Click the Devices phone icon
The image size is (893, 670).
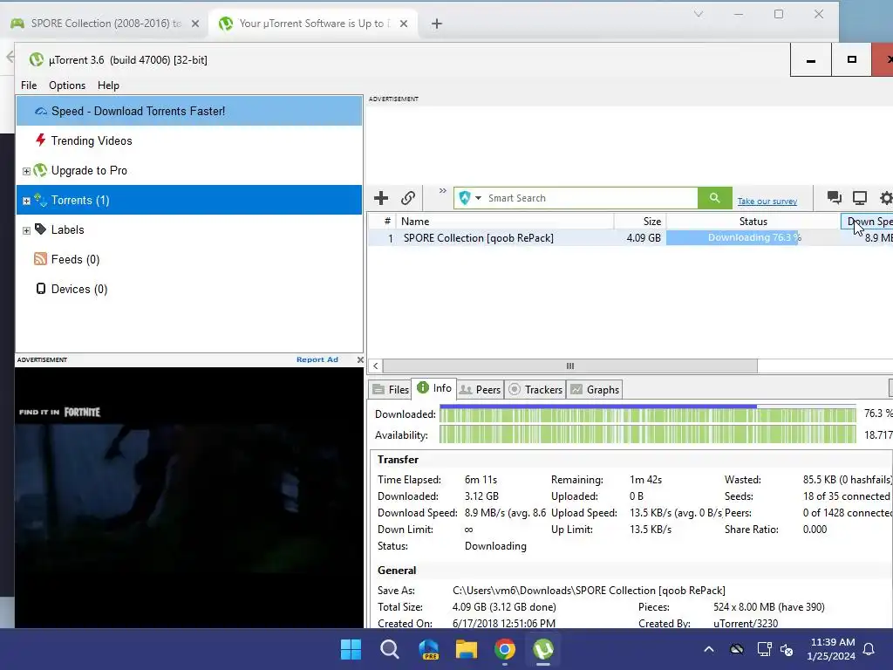[40, 289]
